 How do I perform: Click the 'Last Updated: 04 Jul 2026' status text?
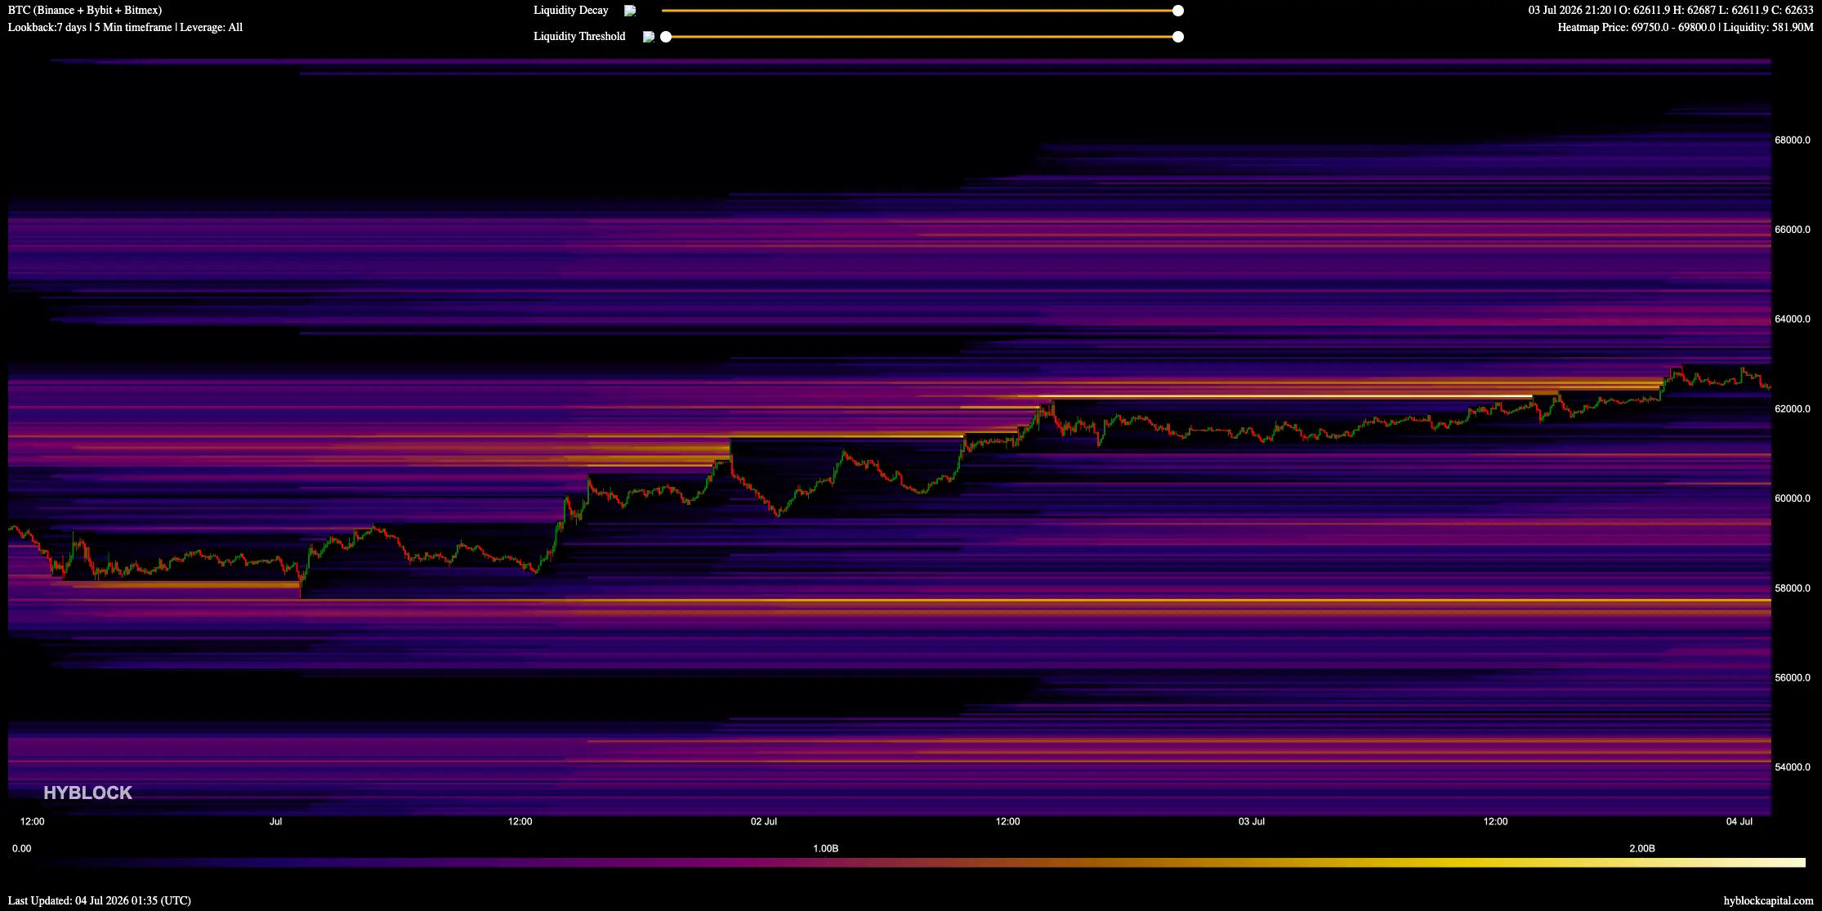[x=100, y=900]
